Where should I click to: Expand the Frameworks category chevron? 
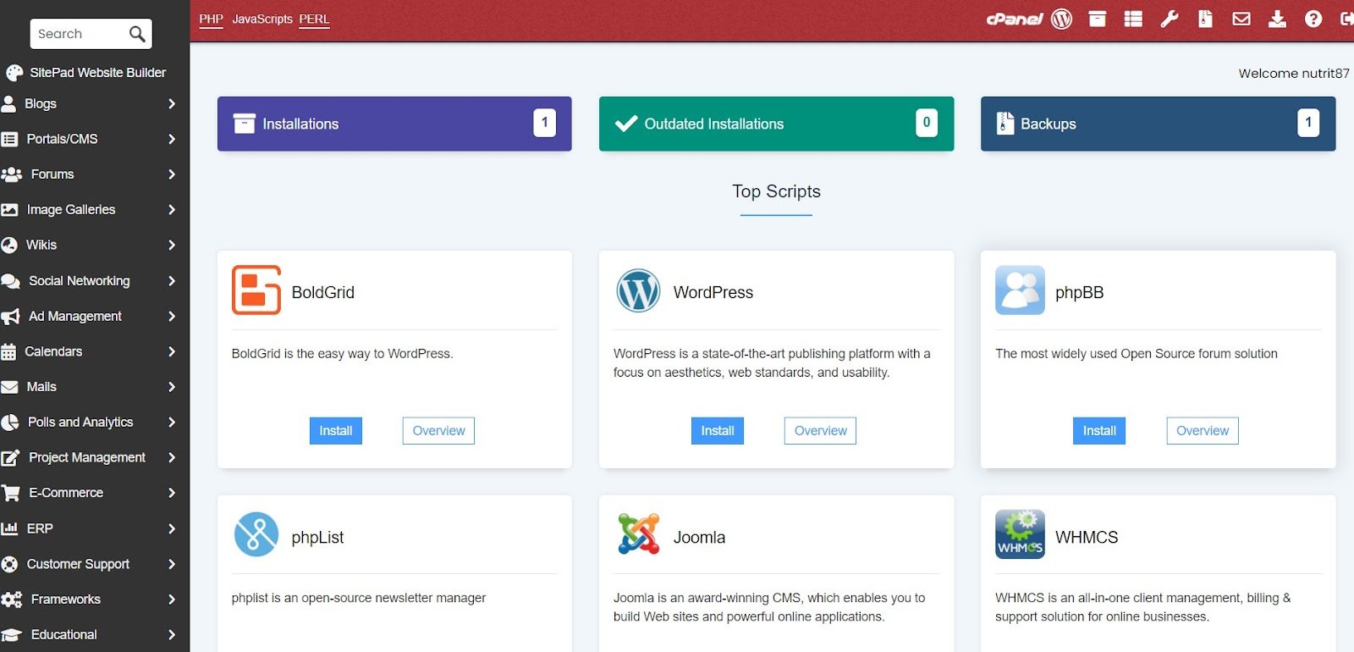172,600
